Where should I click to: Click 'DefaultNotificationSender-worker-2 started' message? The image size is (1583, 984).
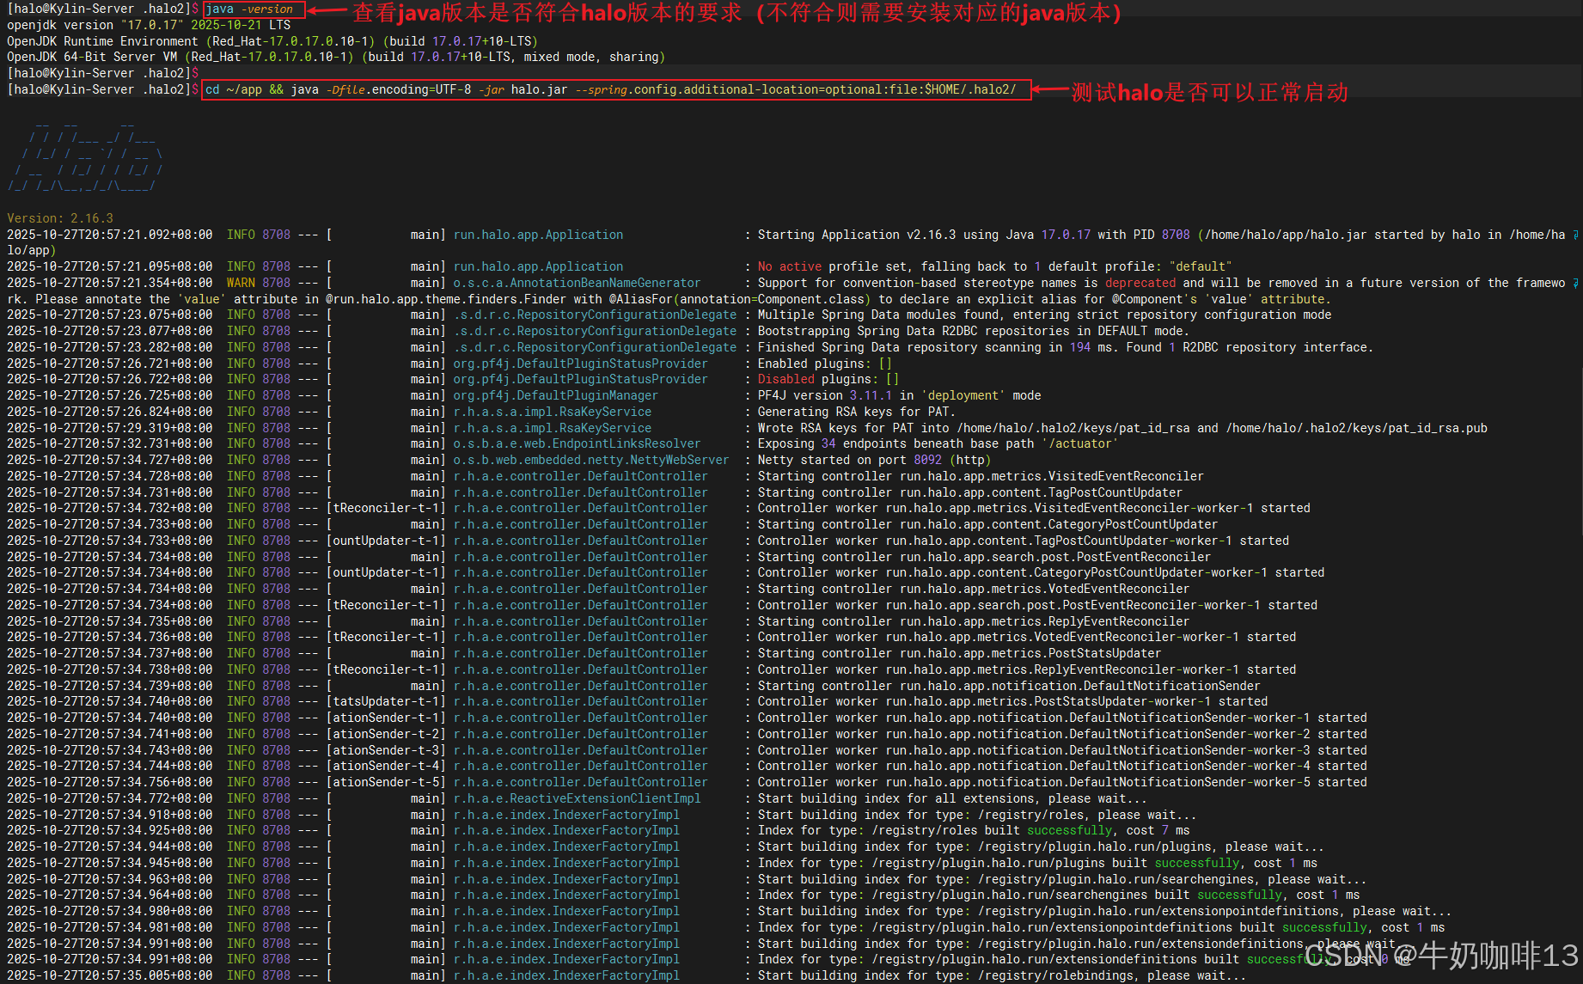coord(1062,734)
